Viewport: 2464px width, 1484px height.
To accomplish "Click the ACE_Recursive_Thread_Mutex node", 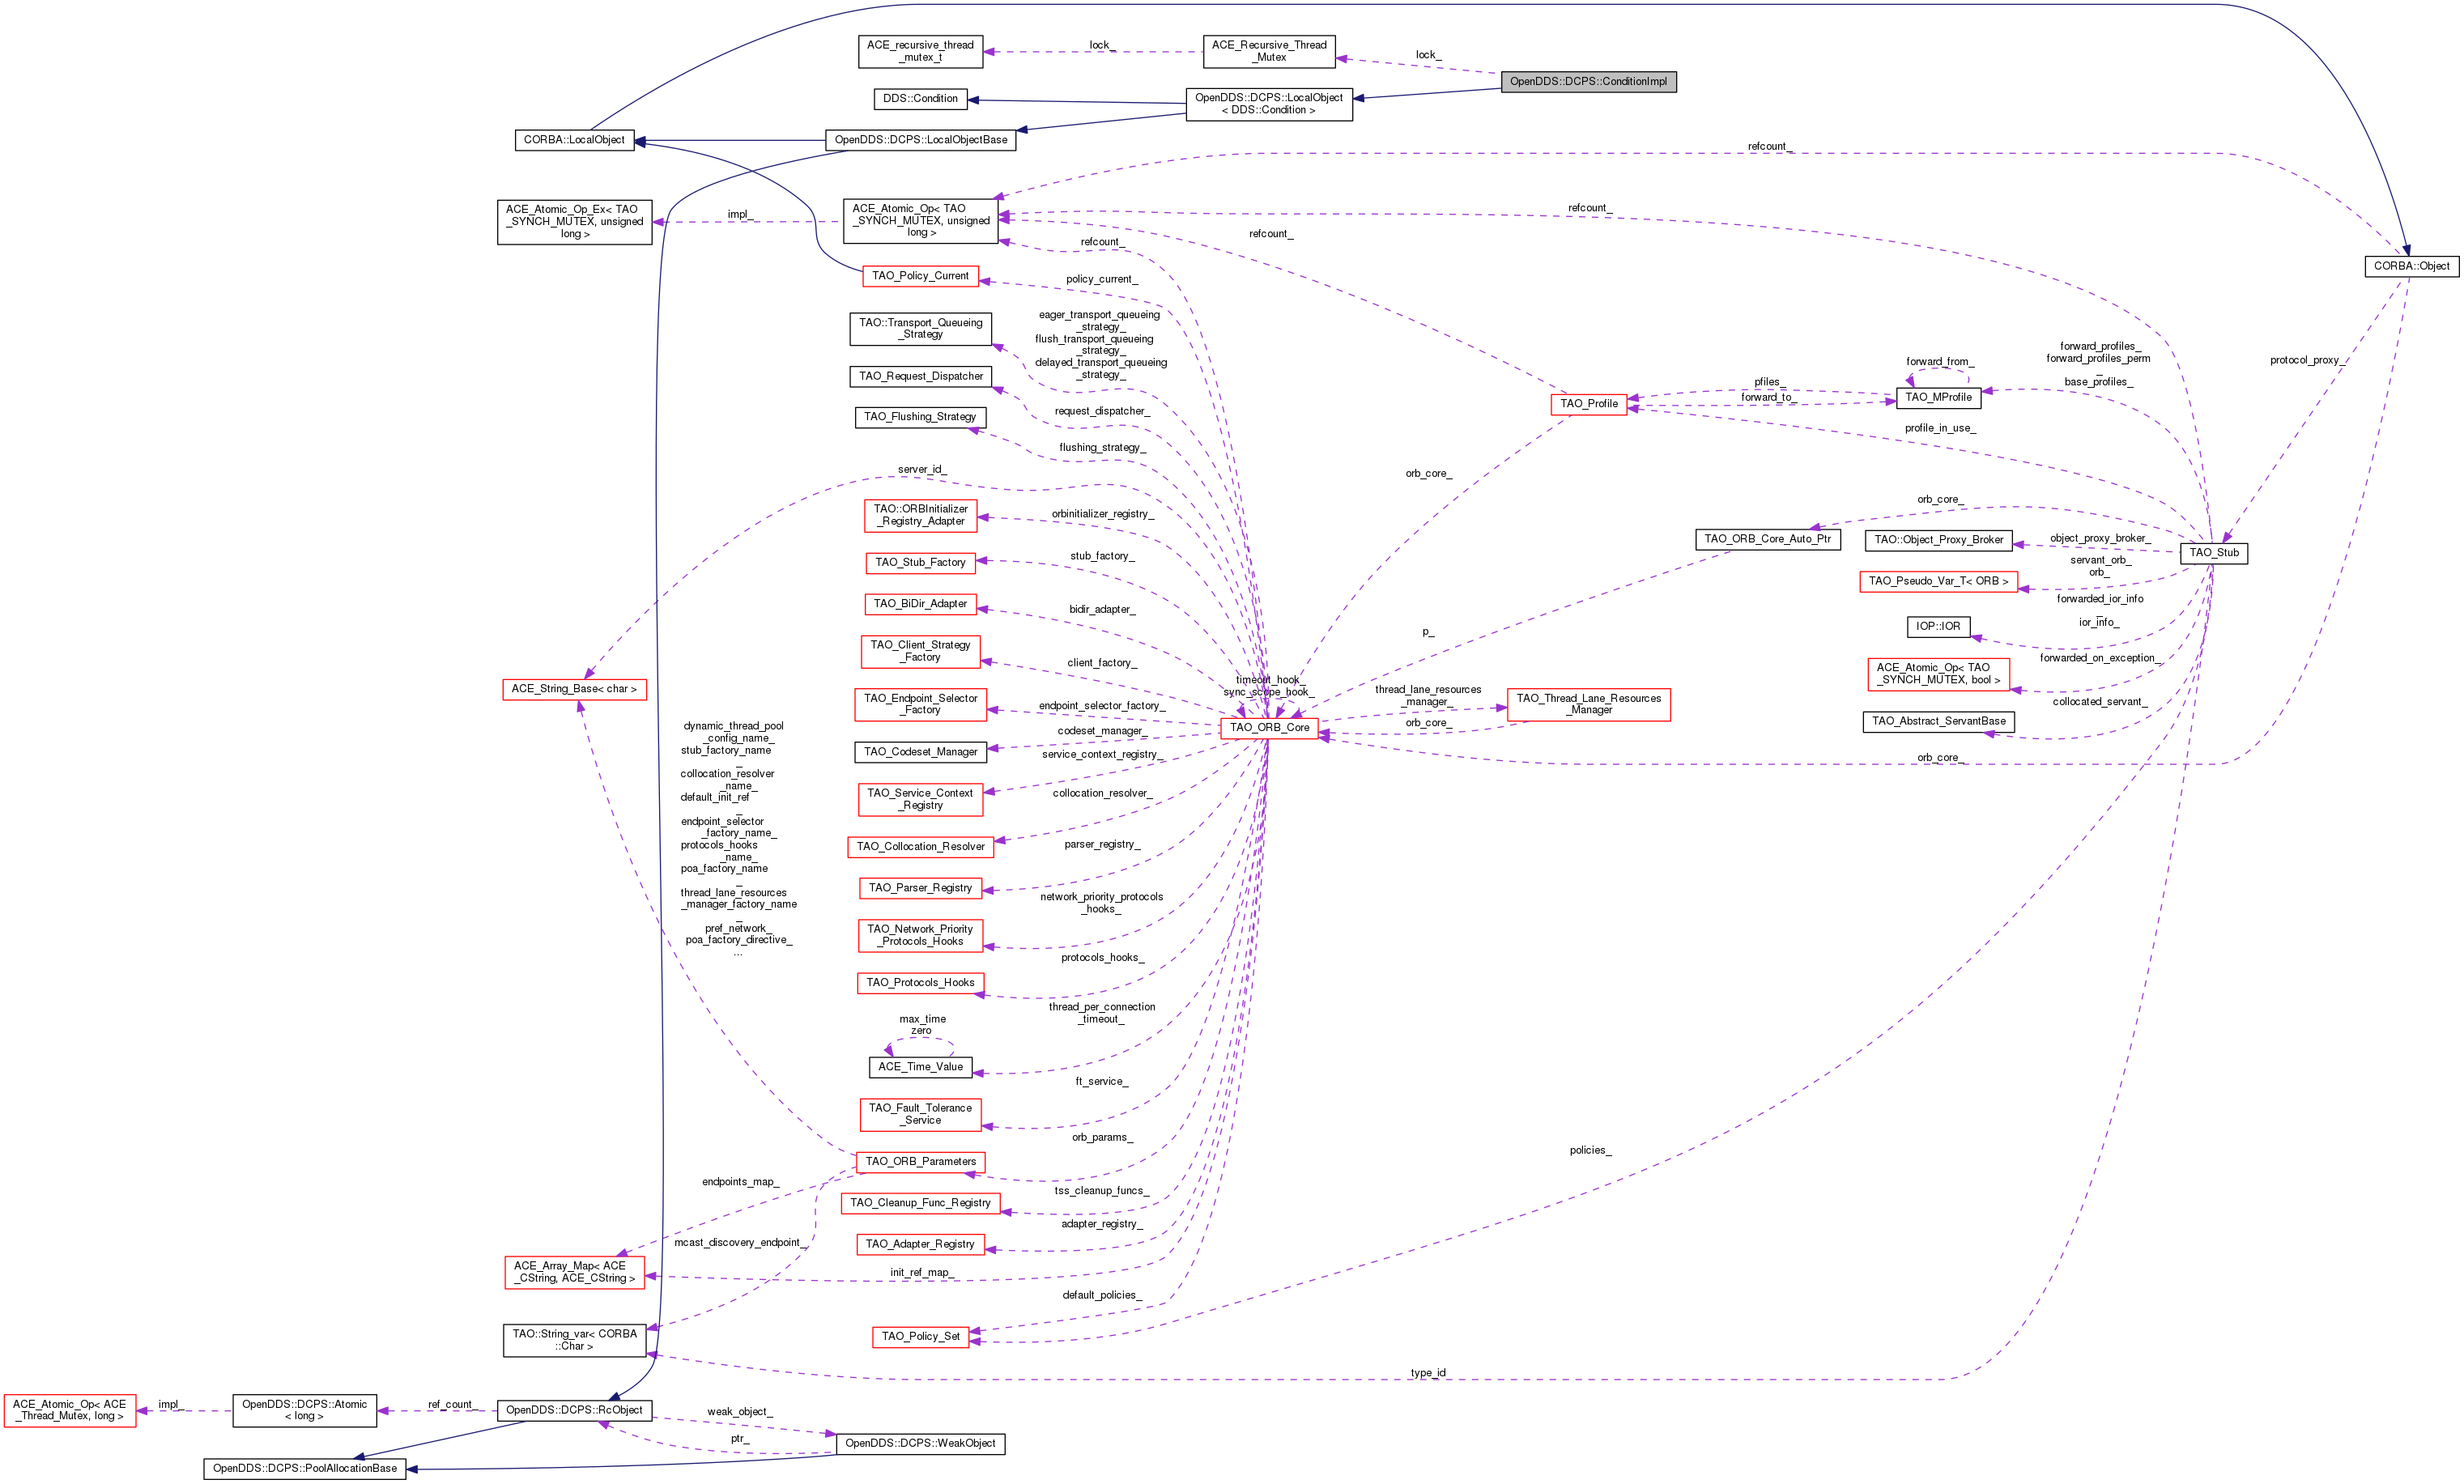I will tap(1269, 51).
